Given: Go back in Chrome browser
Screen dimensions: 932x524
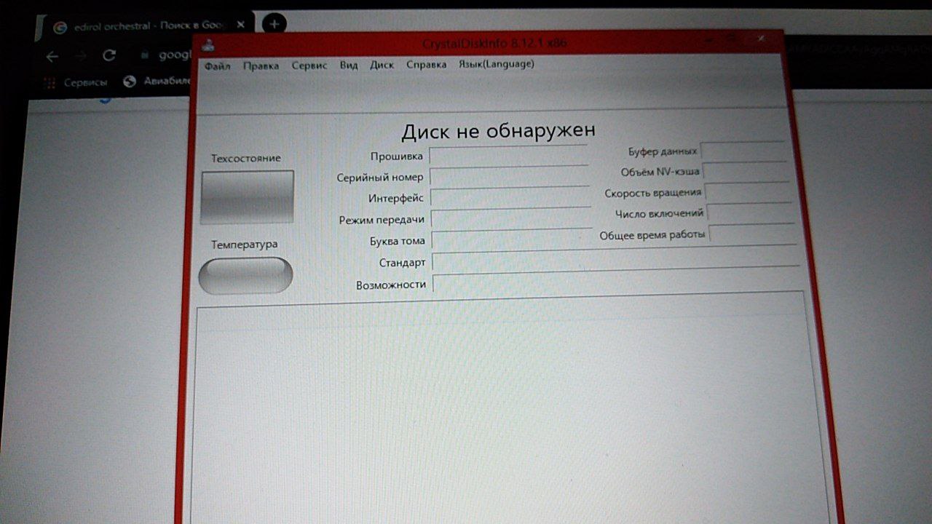Looking at the screenshot, I should (x=52, y=56).
